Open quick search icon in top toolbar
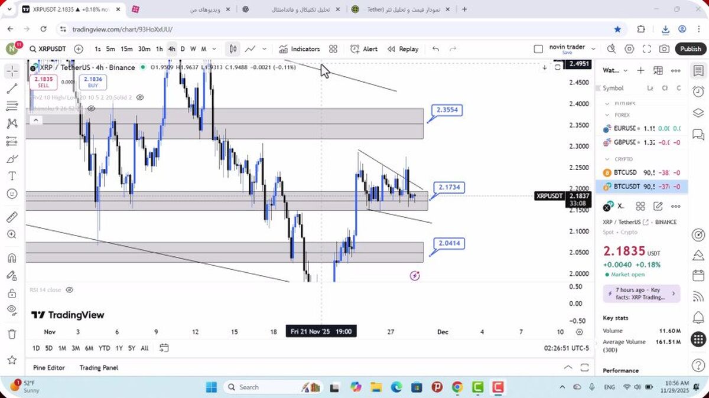Viewport: 709px width, 398px height. point(611,49)
